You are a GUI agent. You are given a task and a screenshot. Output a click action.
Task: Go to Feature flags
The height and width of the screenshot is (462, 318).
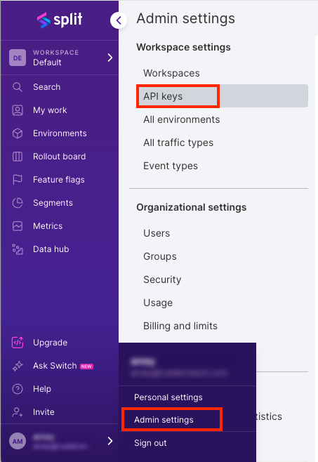59,180
